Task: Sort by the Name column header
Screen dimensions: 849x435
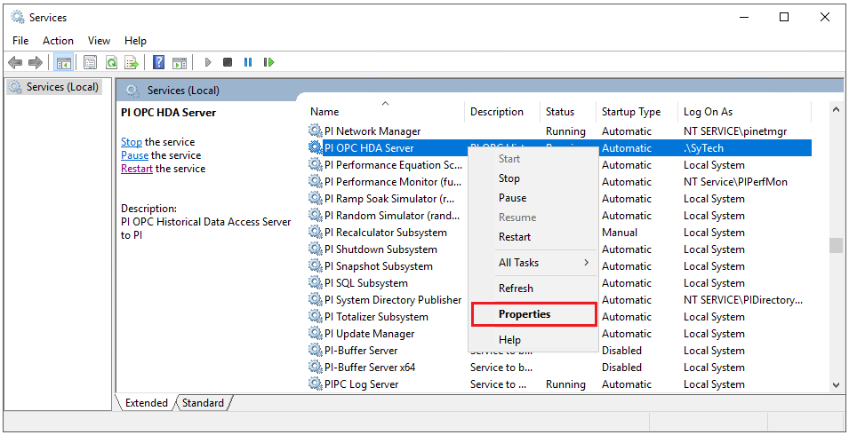Action: [x=386, y=111]
